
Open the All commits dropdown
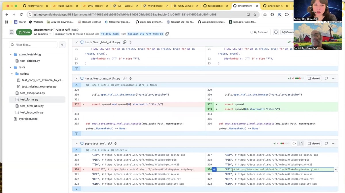(x=42, y=34)
